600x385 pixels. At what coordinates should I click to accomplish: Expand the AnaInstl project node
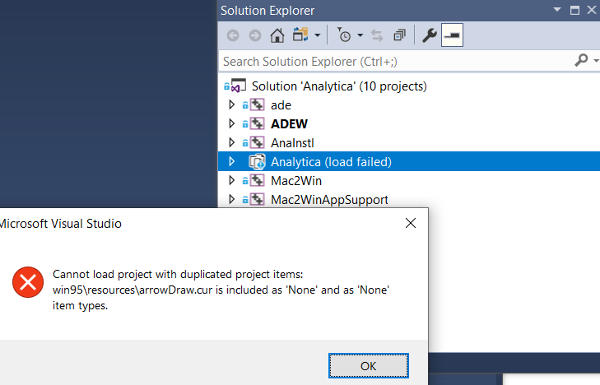pyautogui.click(x=231, y=142)
